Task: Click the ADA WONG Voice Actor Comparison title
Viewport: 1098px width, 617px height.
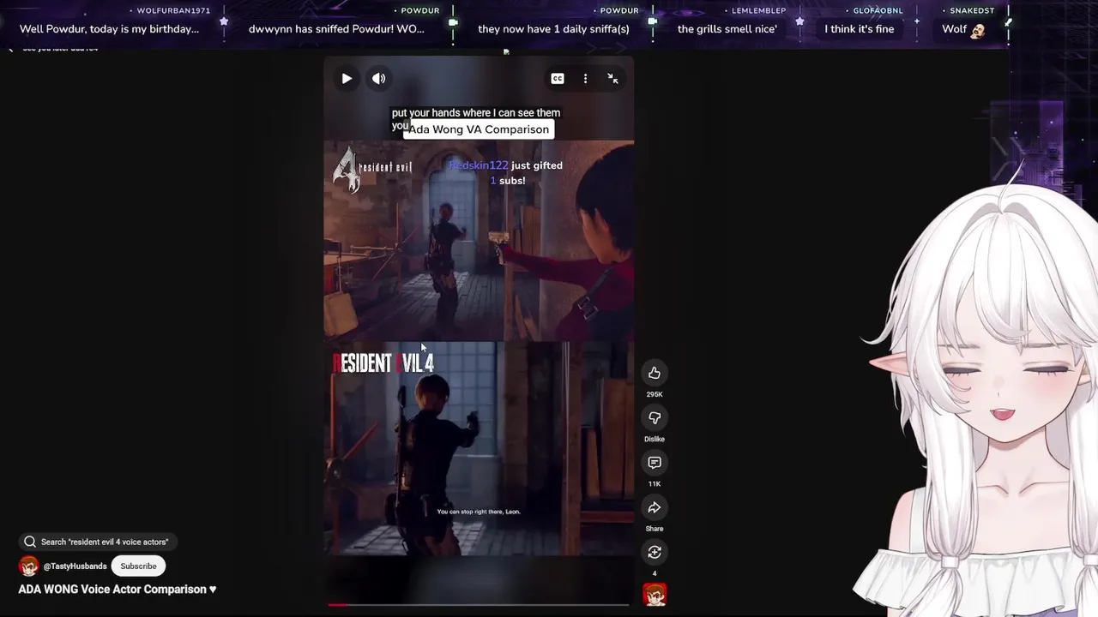Action: (118, 590)
